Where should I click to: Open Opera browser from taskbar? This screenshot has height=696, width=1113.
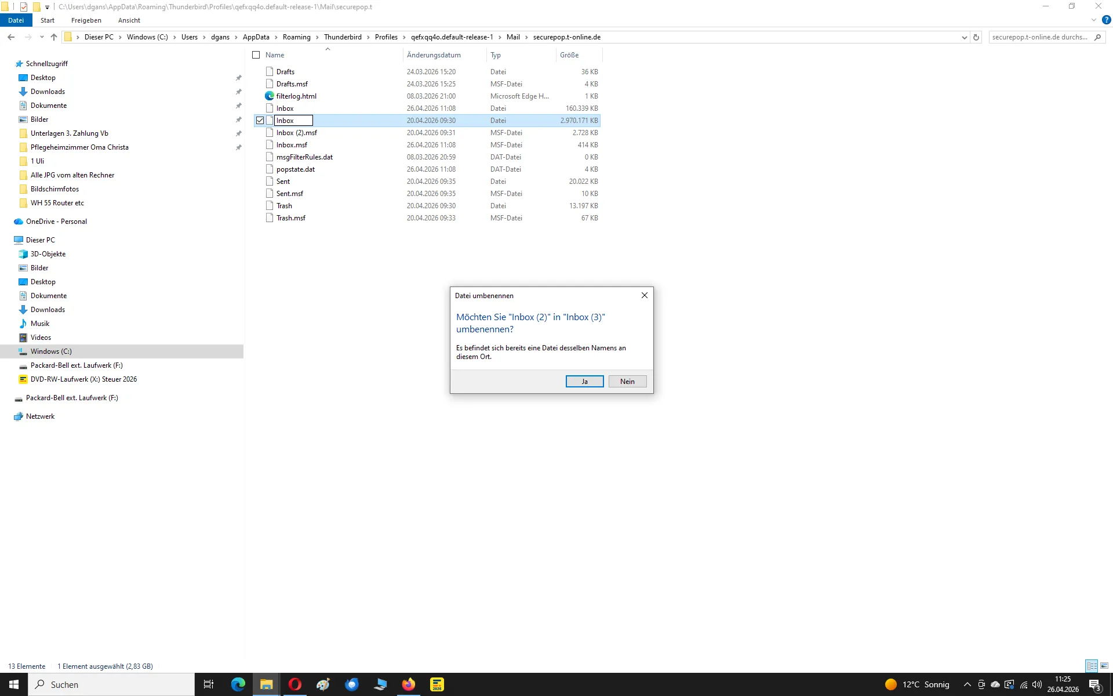(294, 684)
